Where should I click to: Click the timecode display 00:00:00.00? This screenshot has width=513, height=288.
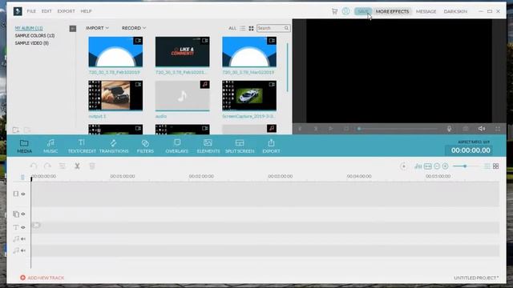click(471, 150)
